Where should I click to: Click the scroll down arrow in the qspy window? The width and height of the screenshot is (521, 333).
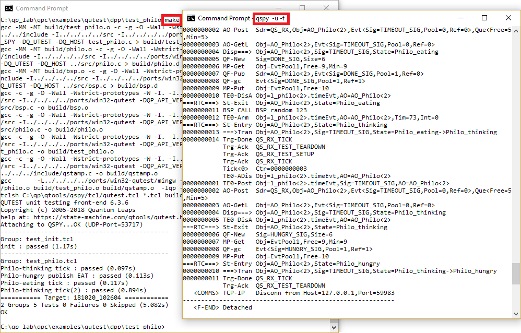pos(516,314)
